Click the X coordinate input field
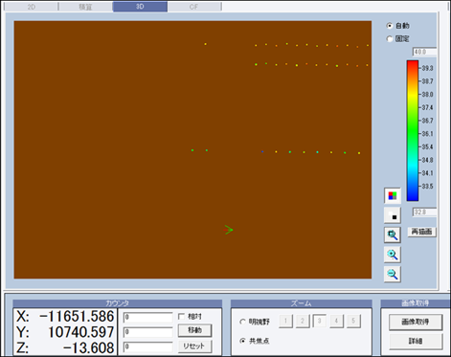 coord(147,317)
